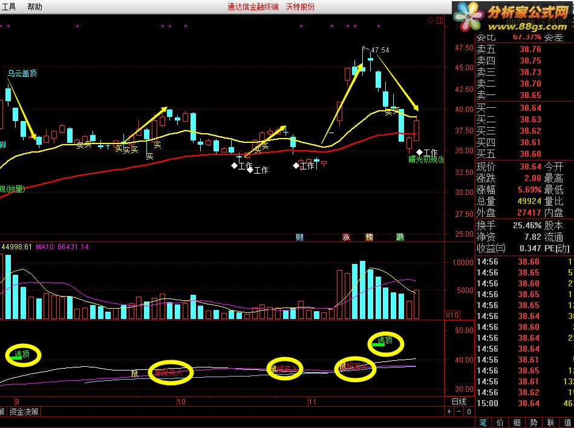574x428 pixels.
Task: Click the 外盘 27417 field
Action: point(509,212)
